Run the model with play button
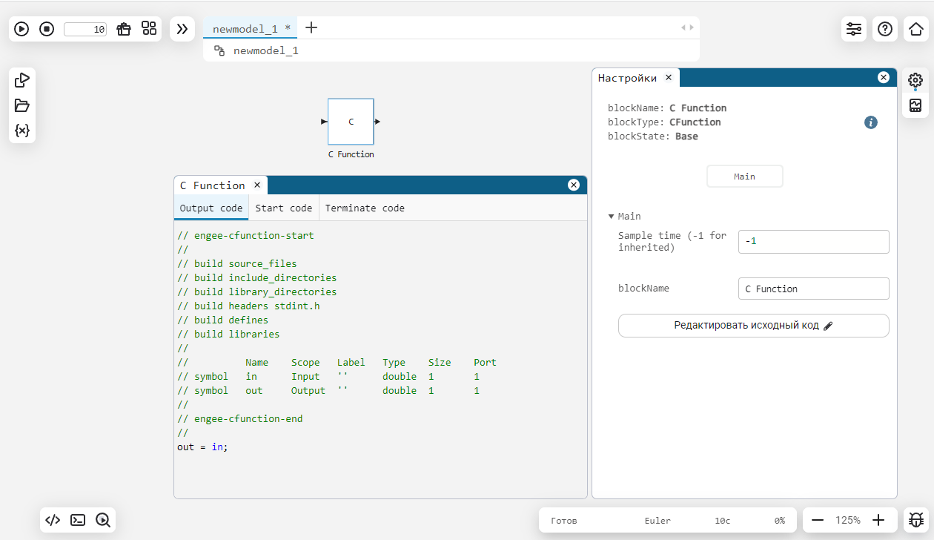934x540 pixels. pyautogui.click(x=21, y=29)
